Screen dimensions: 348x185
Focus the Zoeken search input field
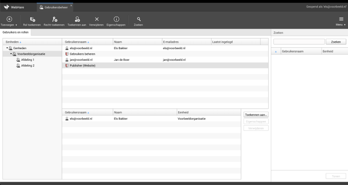click(299, 42)
